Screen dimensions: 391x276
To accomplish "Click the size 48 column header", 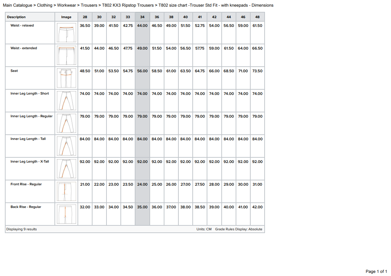I will pyautogui.click(x=257, y=17).
